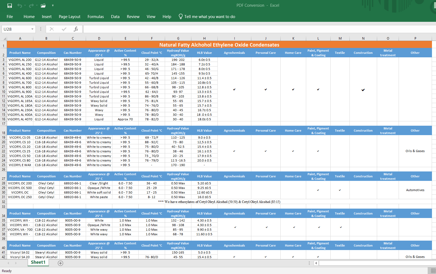Open the Page Layout ribbon tab
436x274 pixels.
[70, 17]
